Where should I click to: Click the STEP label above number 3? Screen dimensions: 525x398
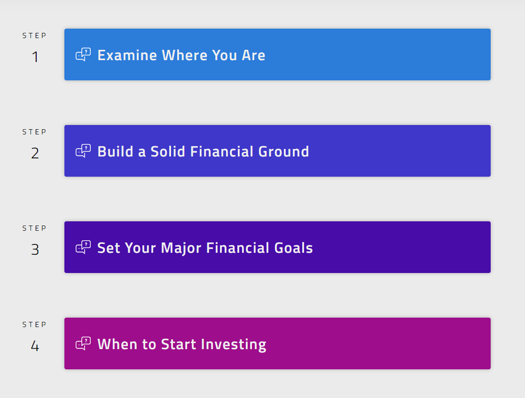35,228
